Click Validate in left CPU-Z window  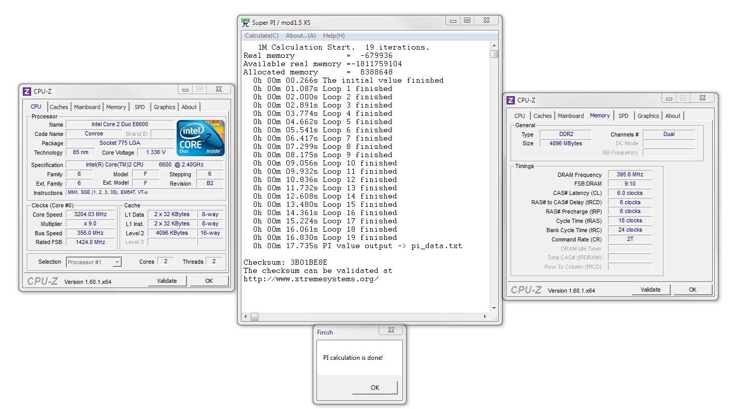click(167, 281)
